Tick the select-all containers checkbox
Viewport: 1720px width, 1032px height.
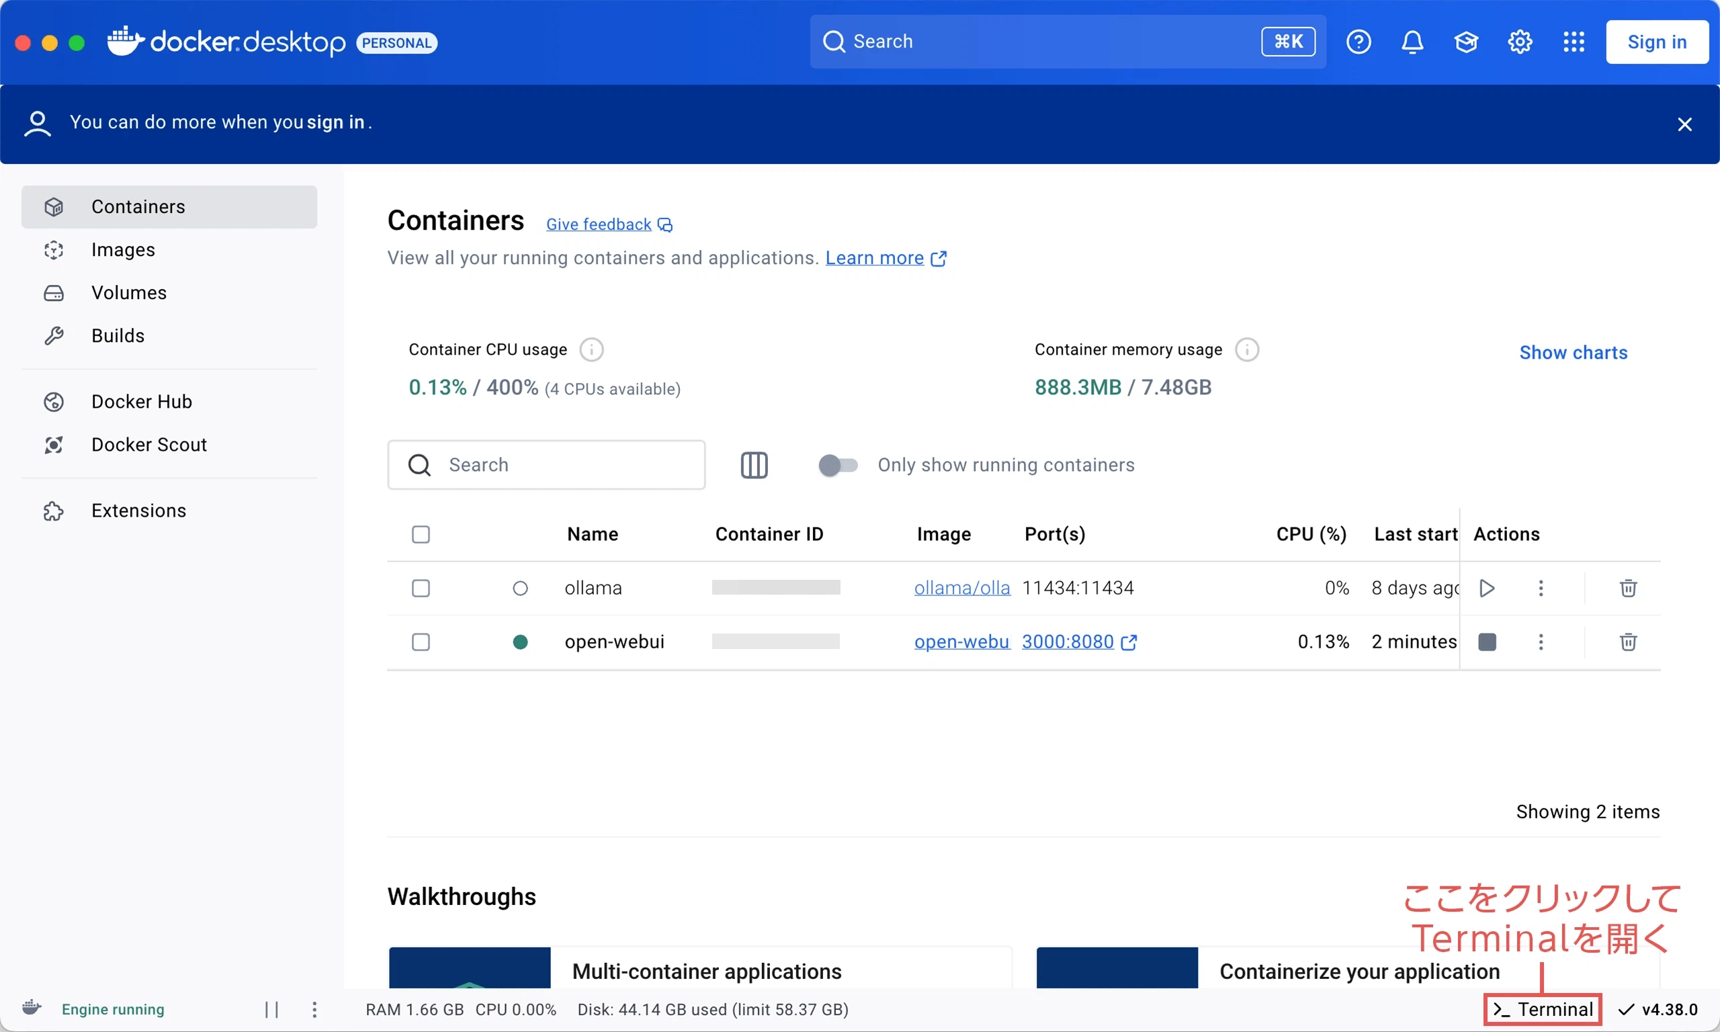click(421, 534)
